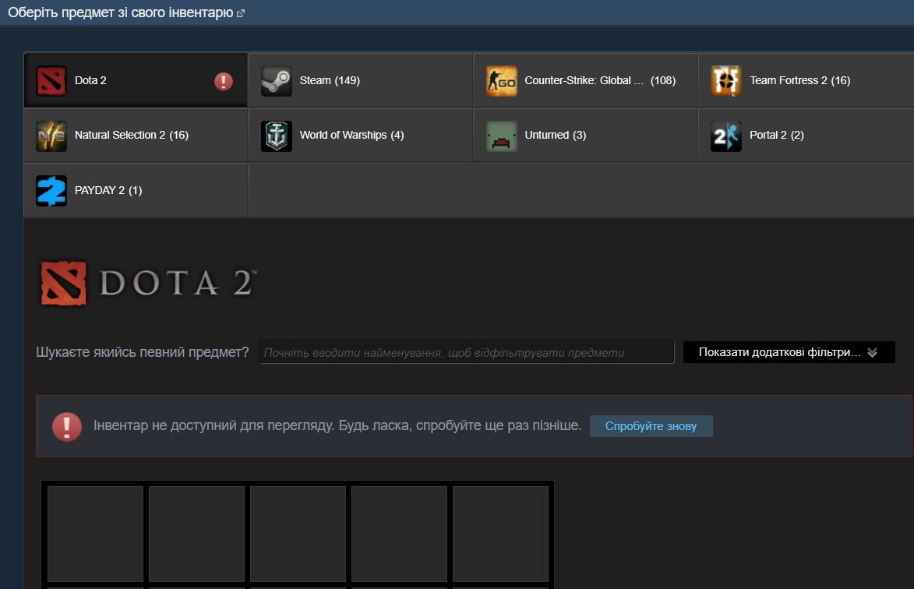Image resolution: width=914 pixels, height=589 pixels.
Task: Click the Unturned game icon
Action: 501,136
